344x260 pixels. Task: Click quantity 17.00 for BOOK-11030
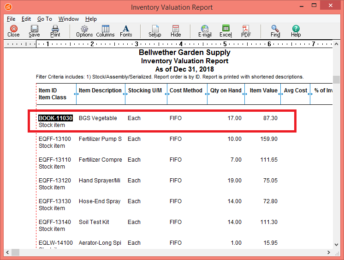[234, 118]
